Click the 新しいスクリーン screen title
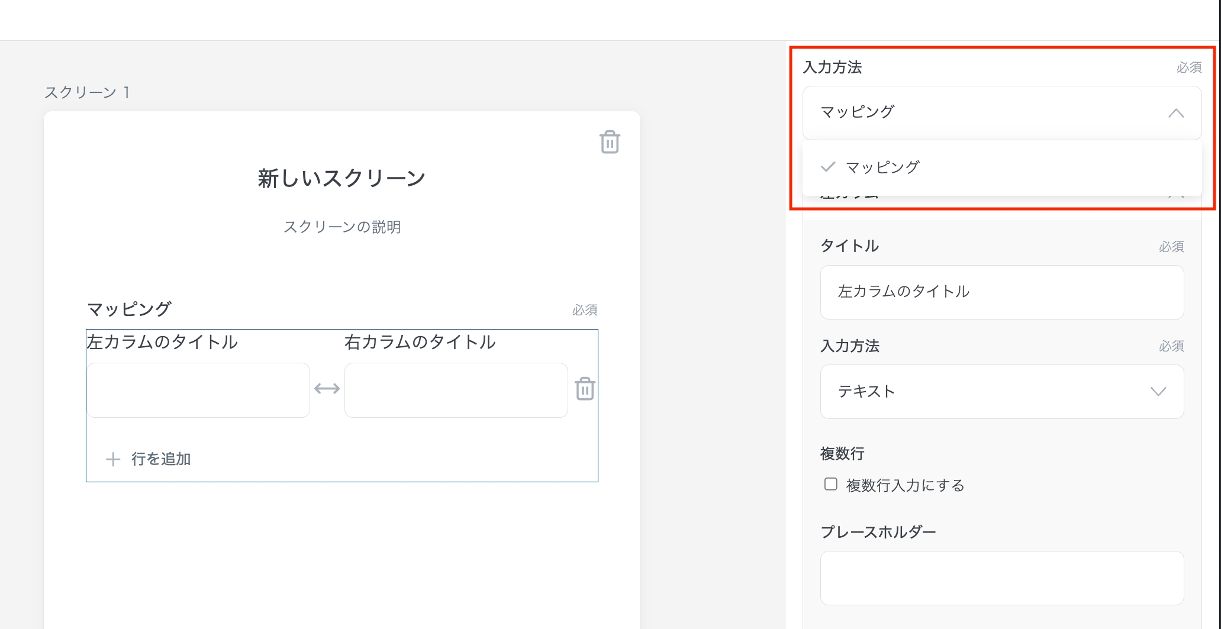1221x629 pixels. pyautogui.click(x=342, y=178)
